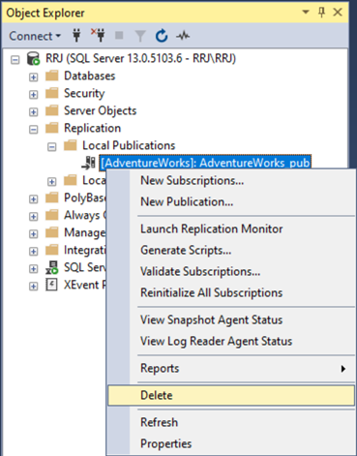The width and height of the screenshot is (357, 456).
Task: Select the Security row text
Action: click(x=84, y=93)
